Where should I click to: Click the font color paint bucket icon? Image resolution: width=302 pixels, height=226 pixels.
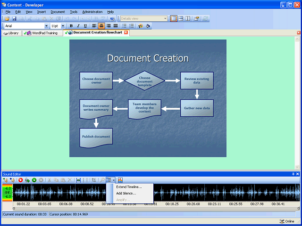(x=148, y=26)
